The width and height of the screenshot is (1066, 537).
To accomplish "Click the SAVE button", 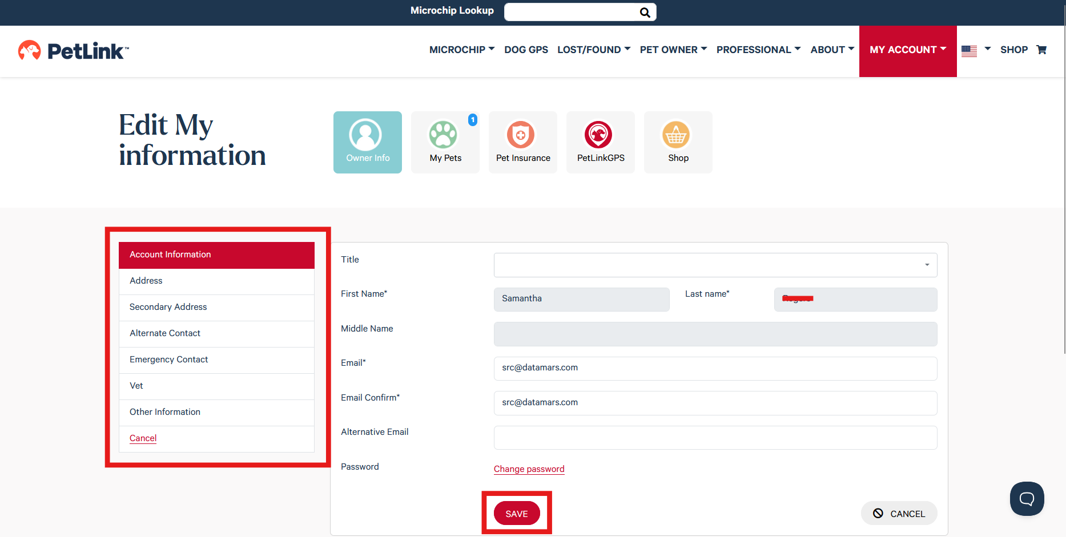I will (517, 514).
